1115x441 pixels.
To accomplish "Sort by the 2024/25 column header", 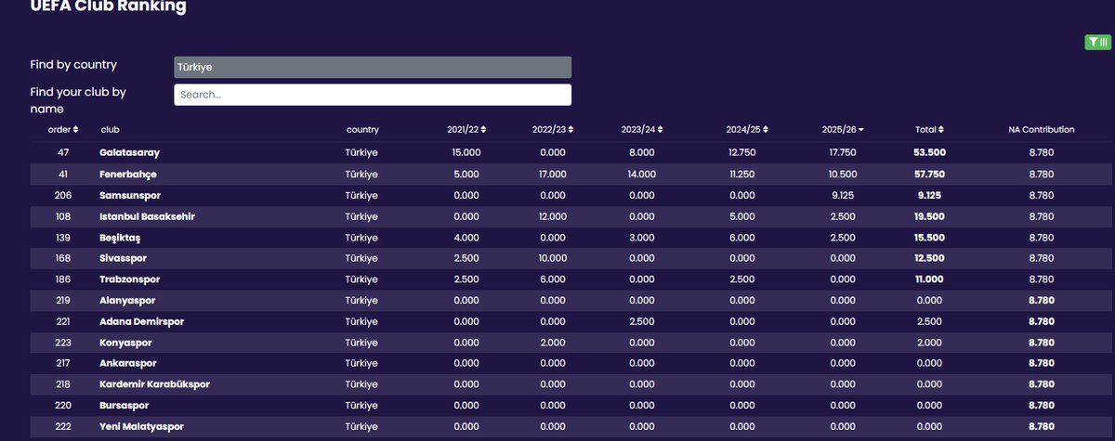I will (x=747, y=130).
